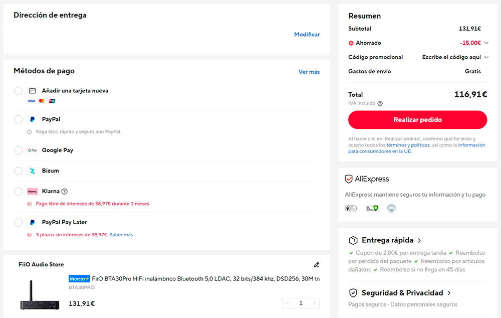The width and height of the screenshot is (501, 318).
Task: Click the PayPal logo icon beside PayPal
Action: coord(32,119)
